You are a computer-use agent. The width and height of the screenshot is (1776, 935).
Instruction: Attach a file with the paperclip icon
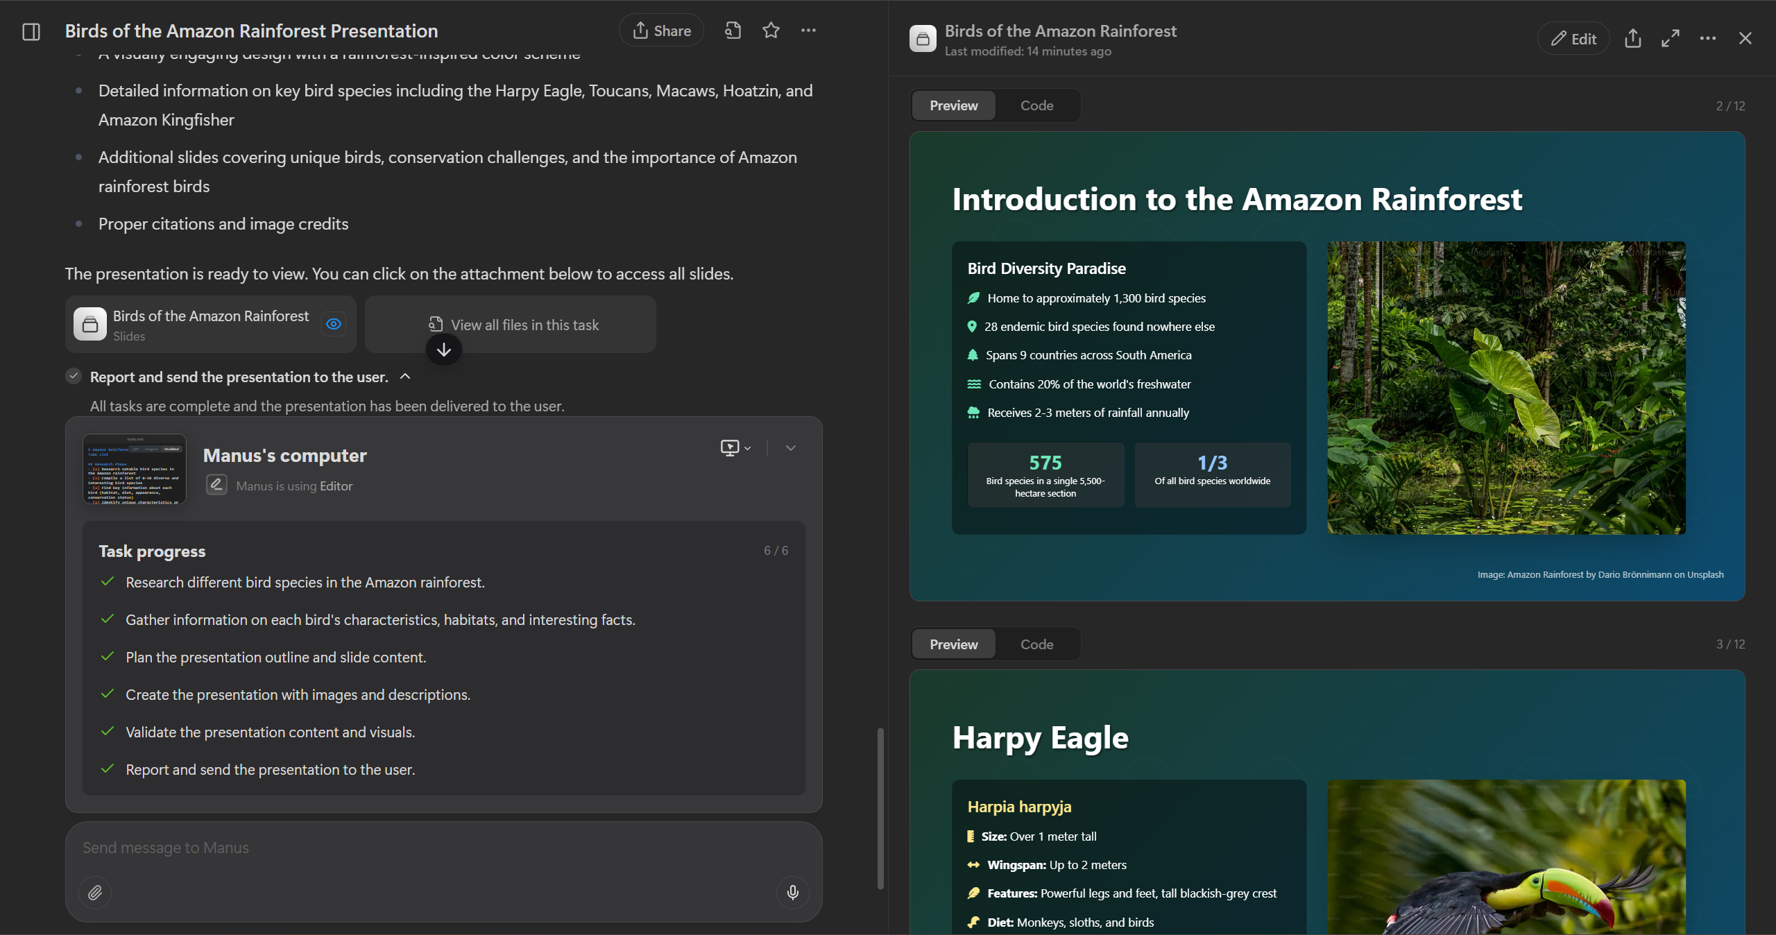point(95,892)
